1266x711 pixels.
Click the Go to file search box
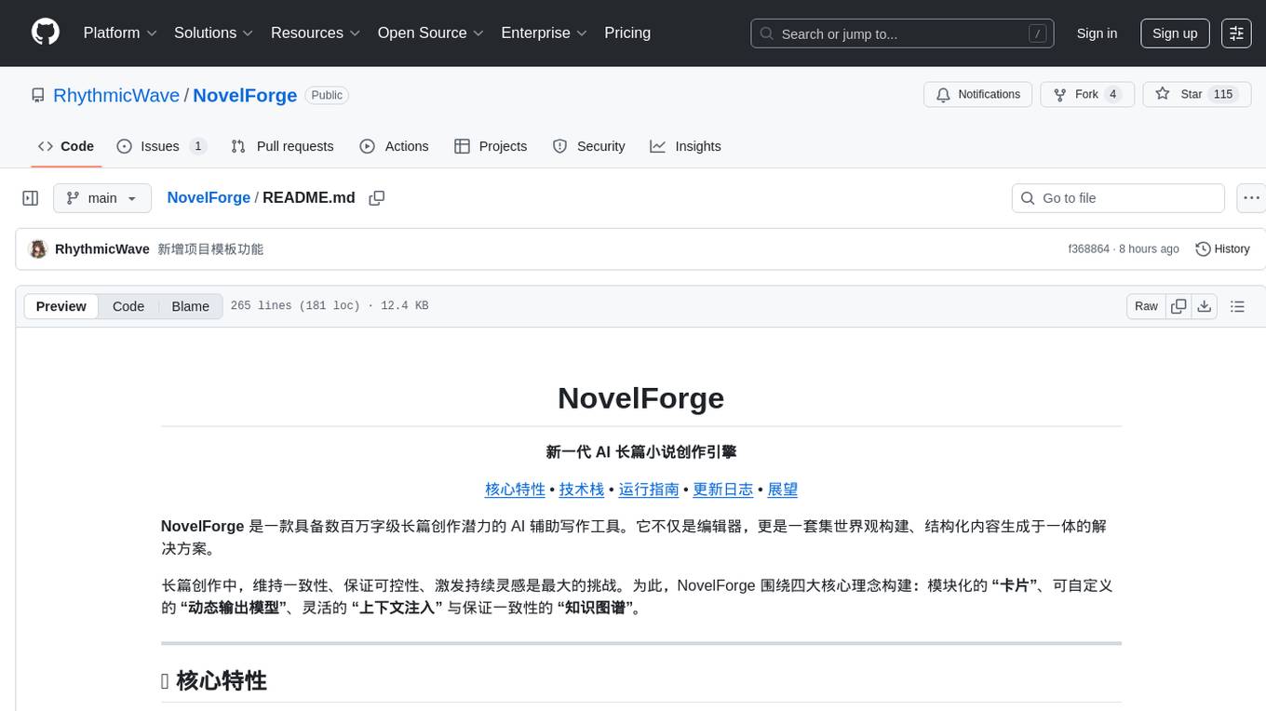tap(1118, 198)
